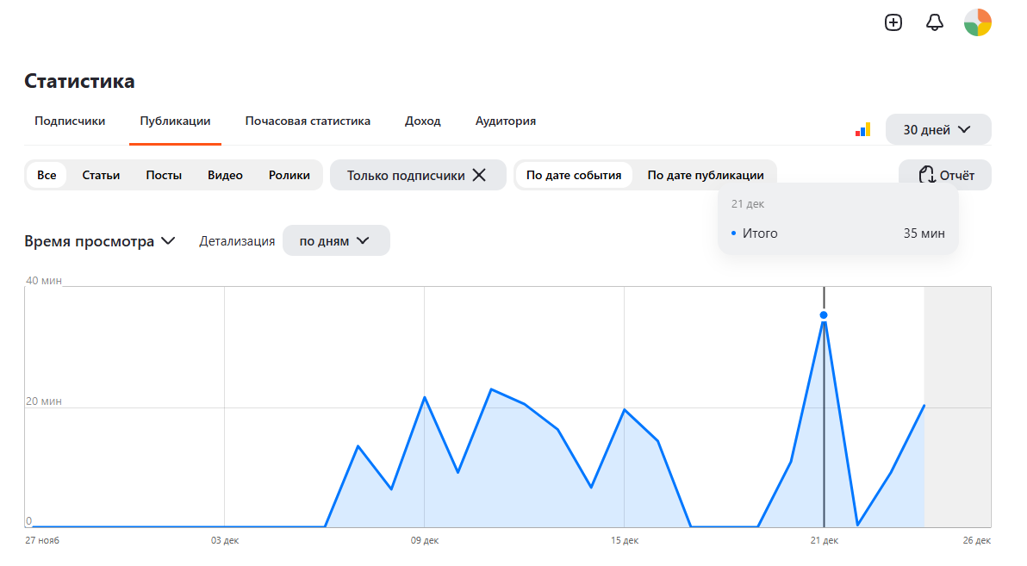Filter publications by Ролики

(x=289, y=175)
